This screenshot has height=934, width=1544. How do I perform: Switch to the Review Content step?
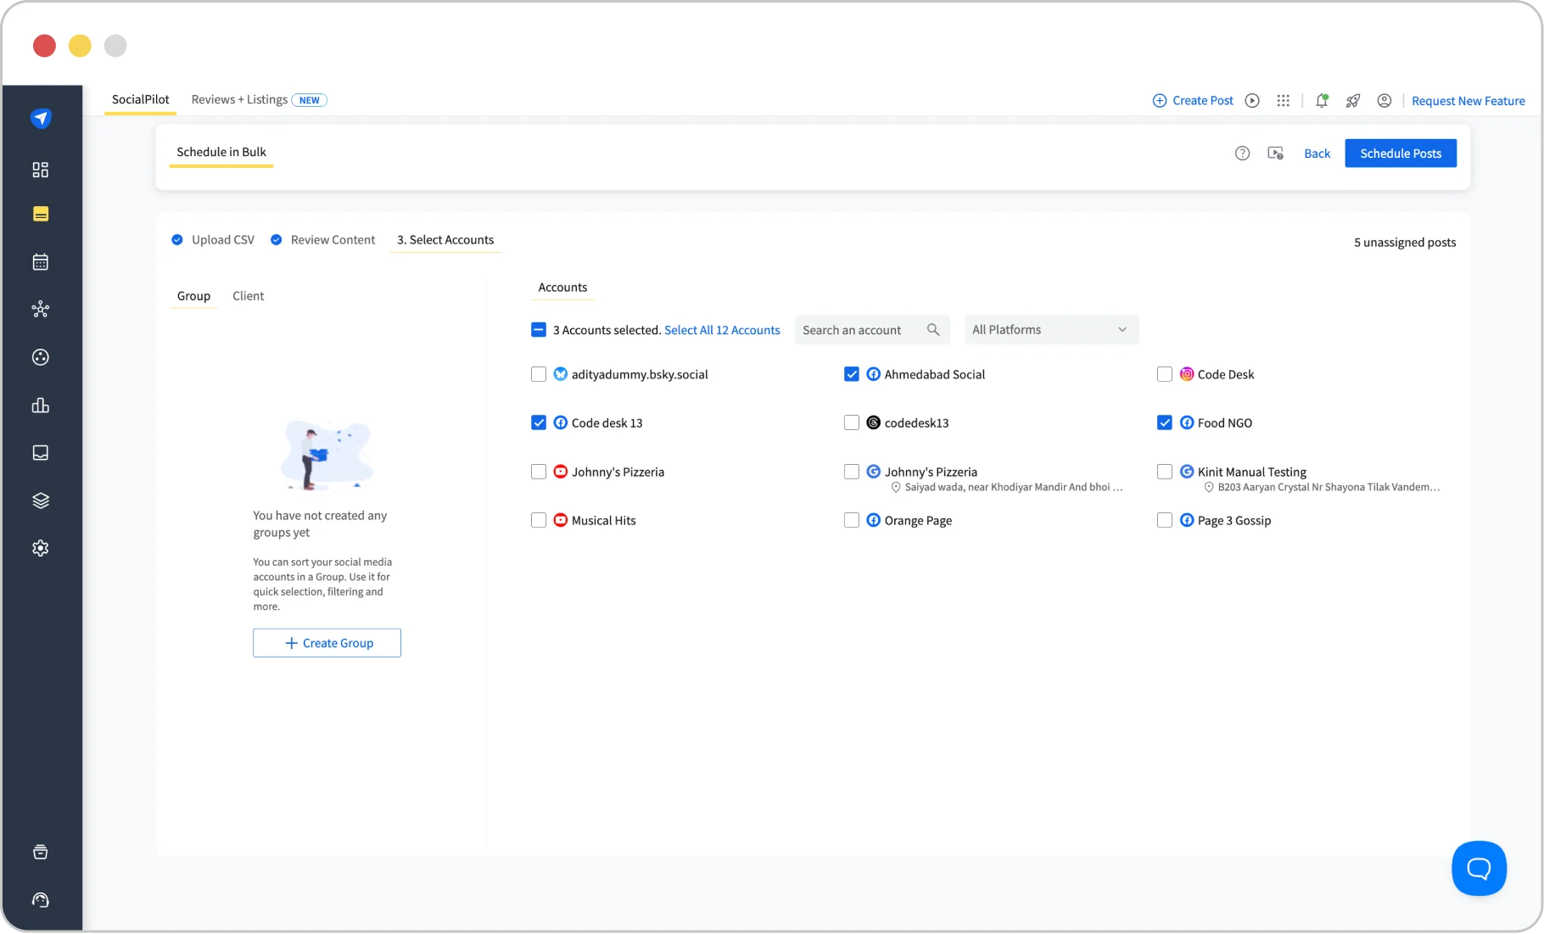(333, 239)
